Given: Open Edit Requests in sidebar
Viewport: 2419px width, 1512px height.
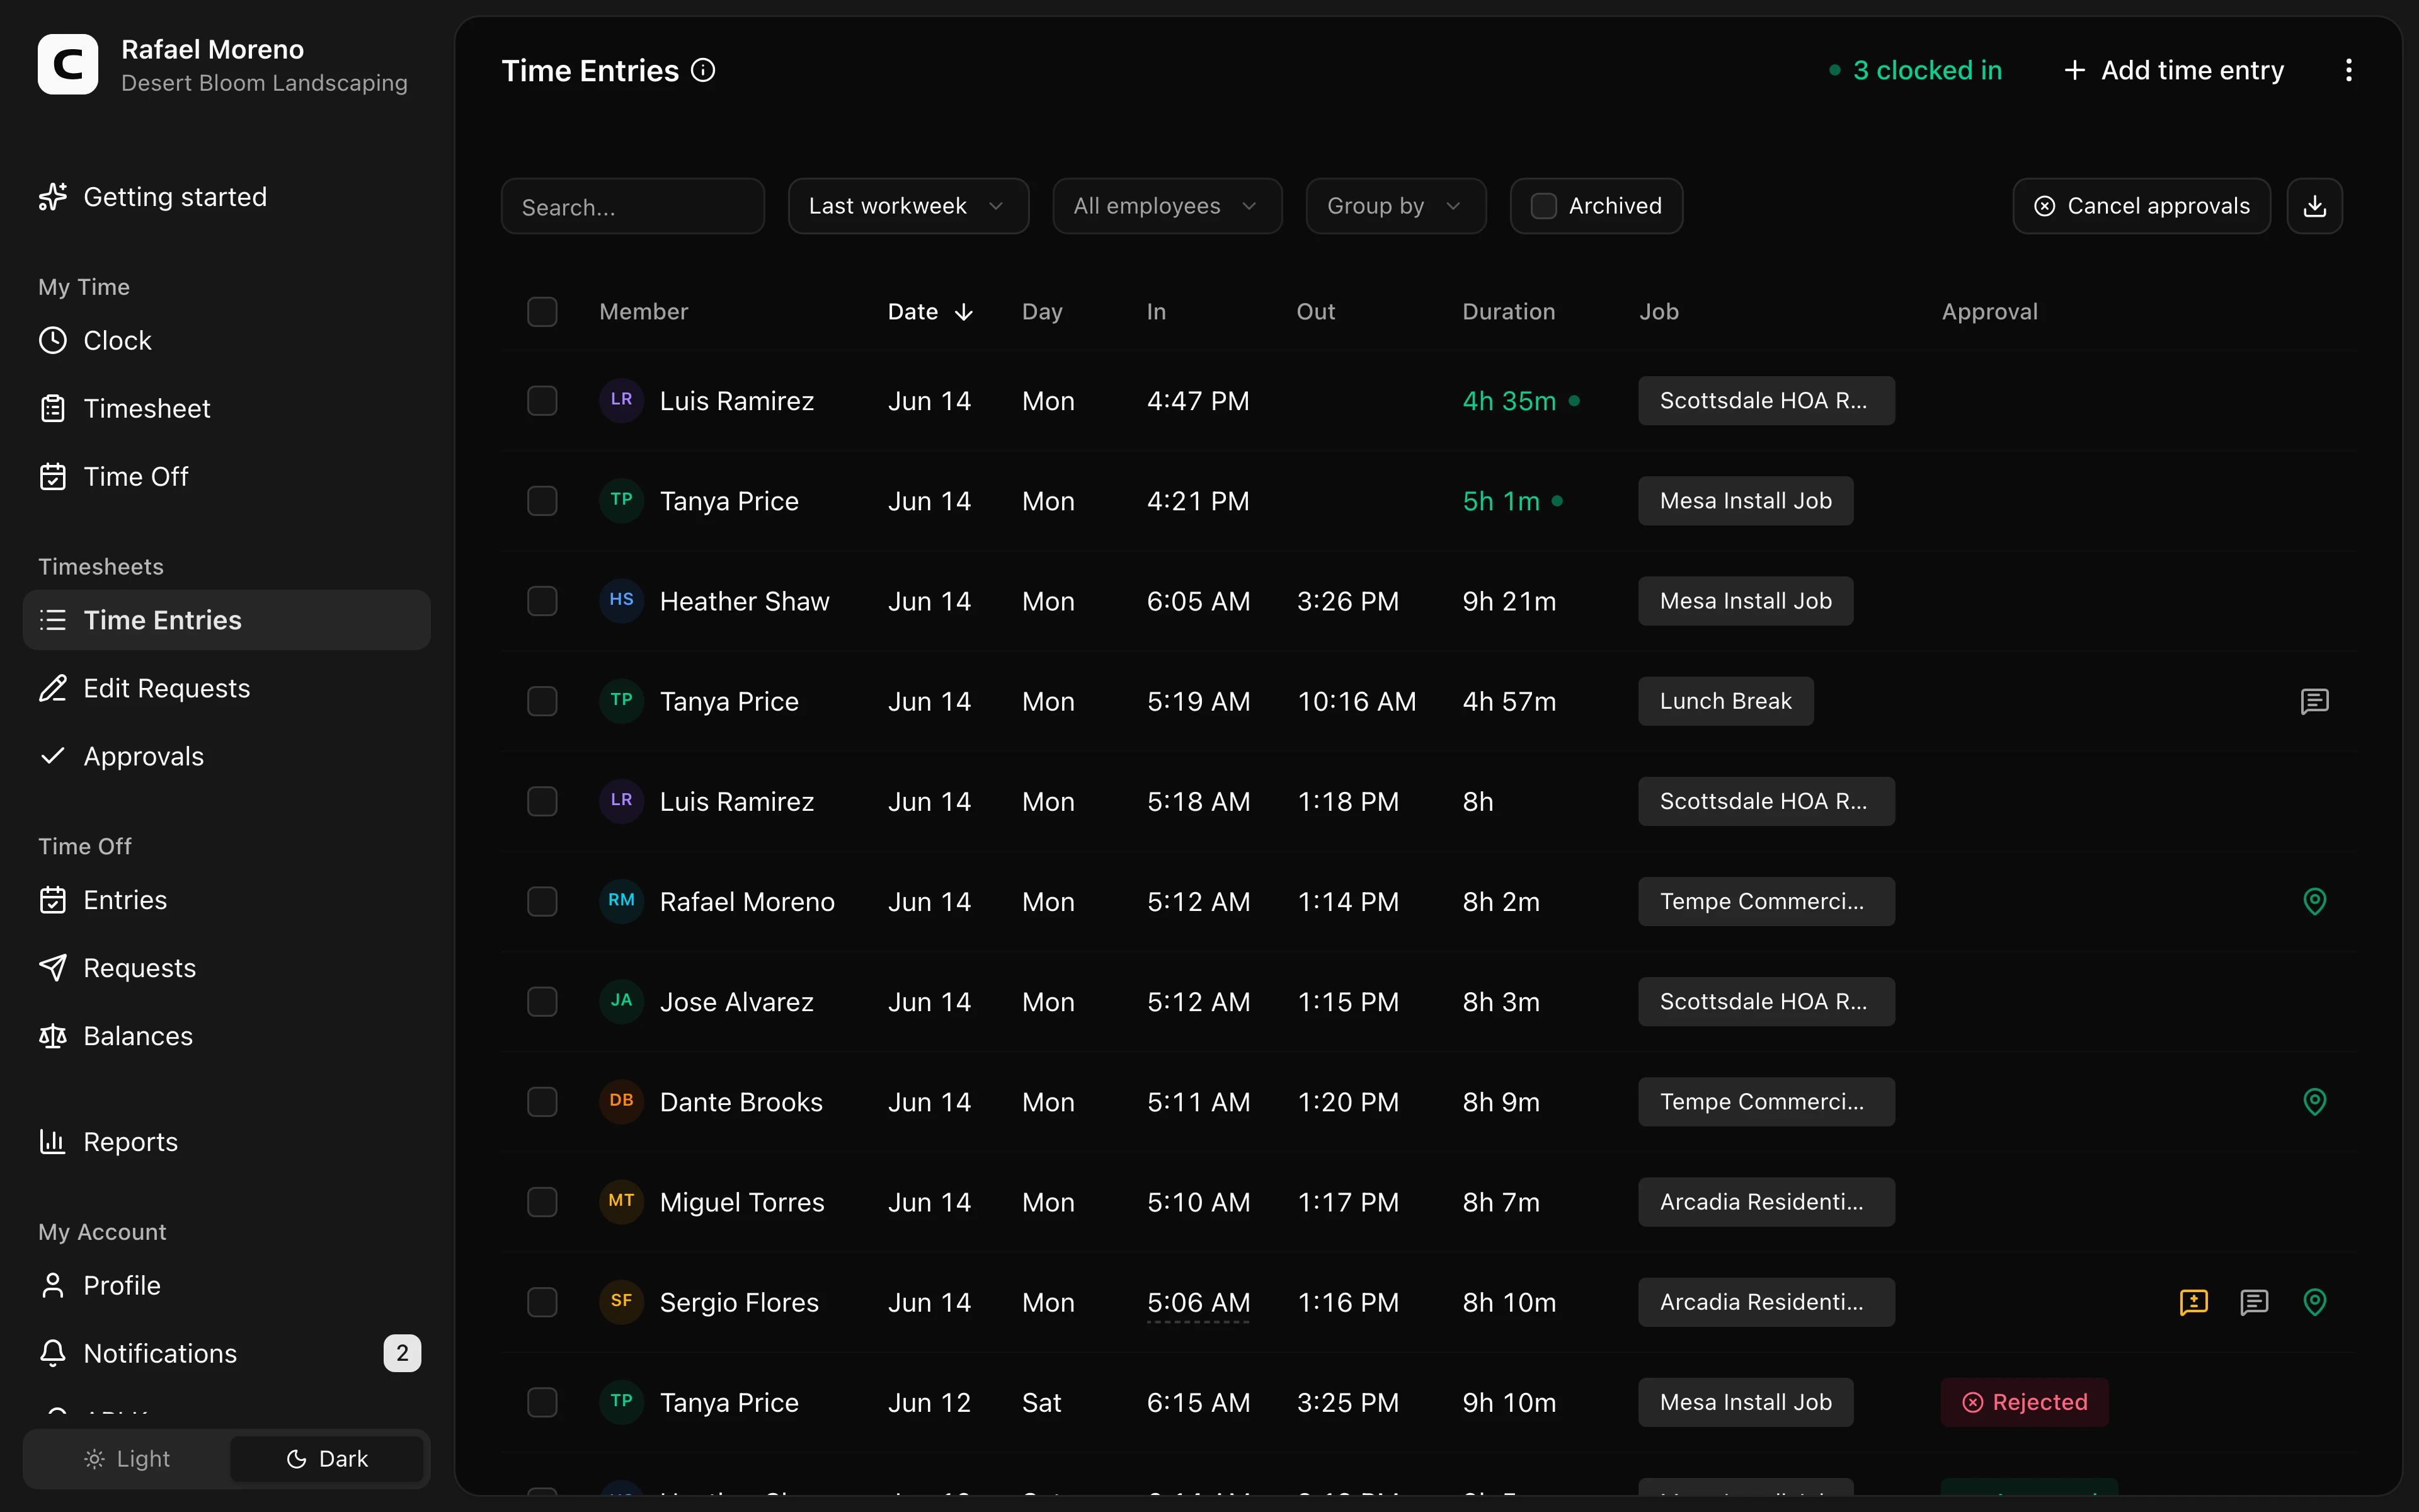Looking at the screenshot, I should click(226, 688).
